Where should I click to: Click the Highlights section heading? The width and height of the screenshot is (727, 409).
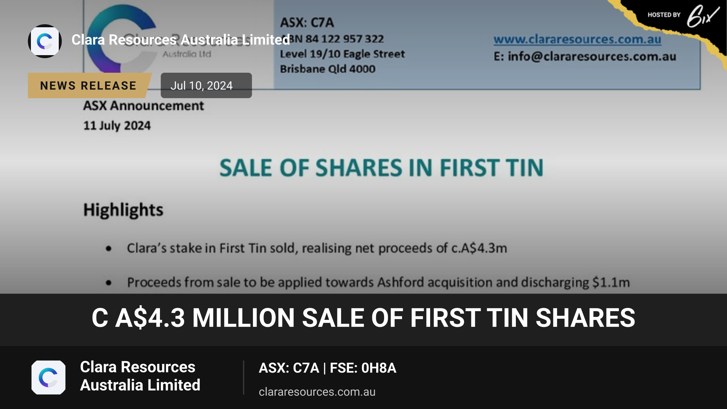[123, 210]
